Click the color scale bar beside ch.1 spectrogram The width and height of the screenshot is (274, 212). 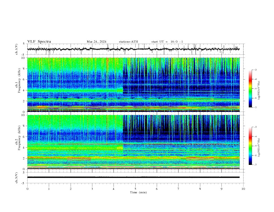pos(250,89)
